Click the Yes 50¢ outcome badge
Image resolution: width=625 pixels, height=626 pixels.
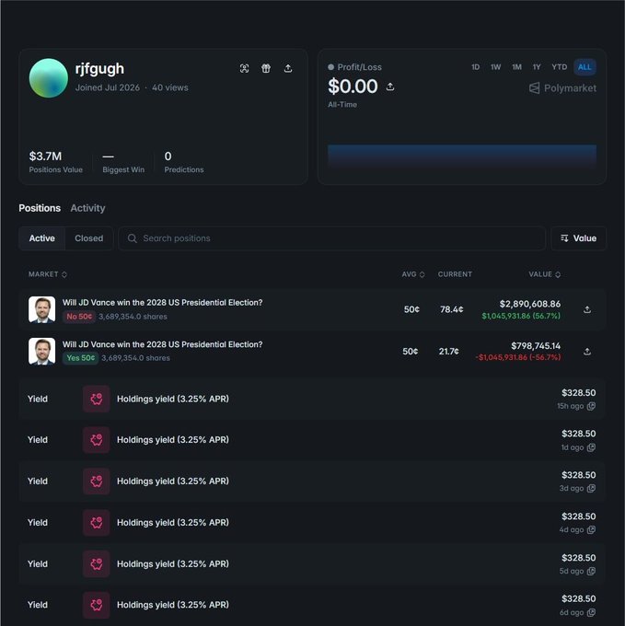click(81, 358)
